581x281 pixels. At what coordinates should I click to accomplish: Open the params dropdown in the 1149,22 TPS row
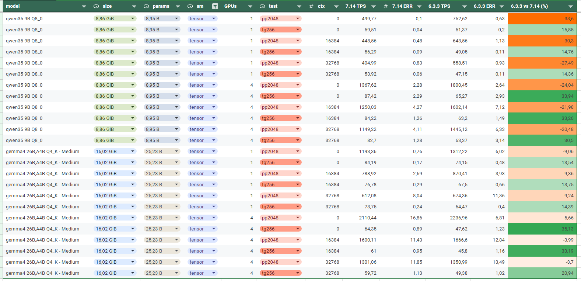point(162,129)
